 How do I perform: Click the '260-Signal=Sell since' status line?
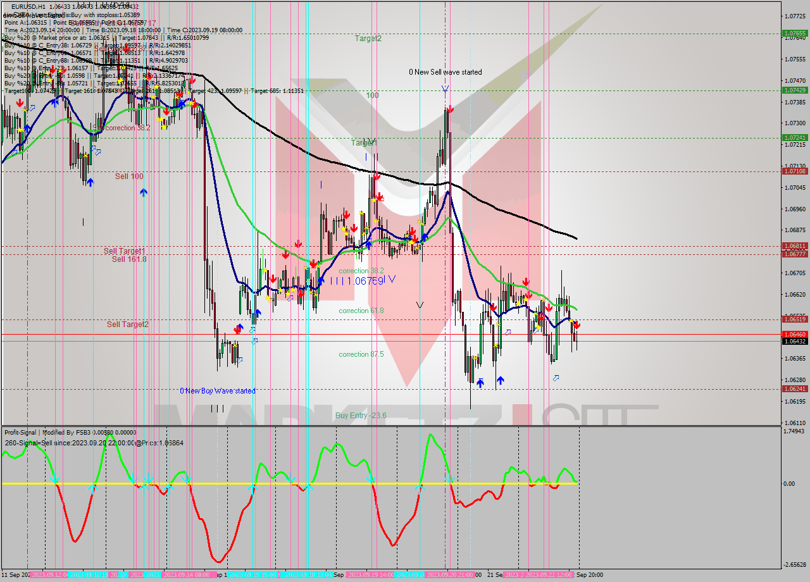click(94, 443)
